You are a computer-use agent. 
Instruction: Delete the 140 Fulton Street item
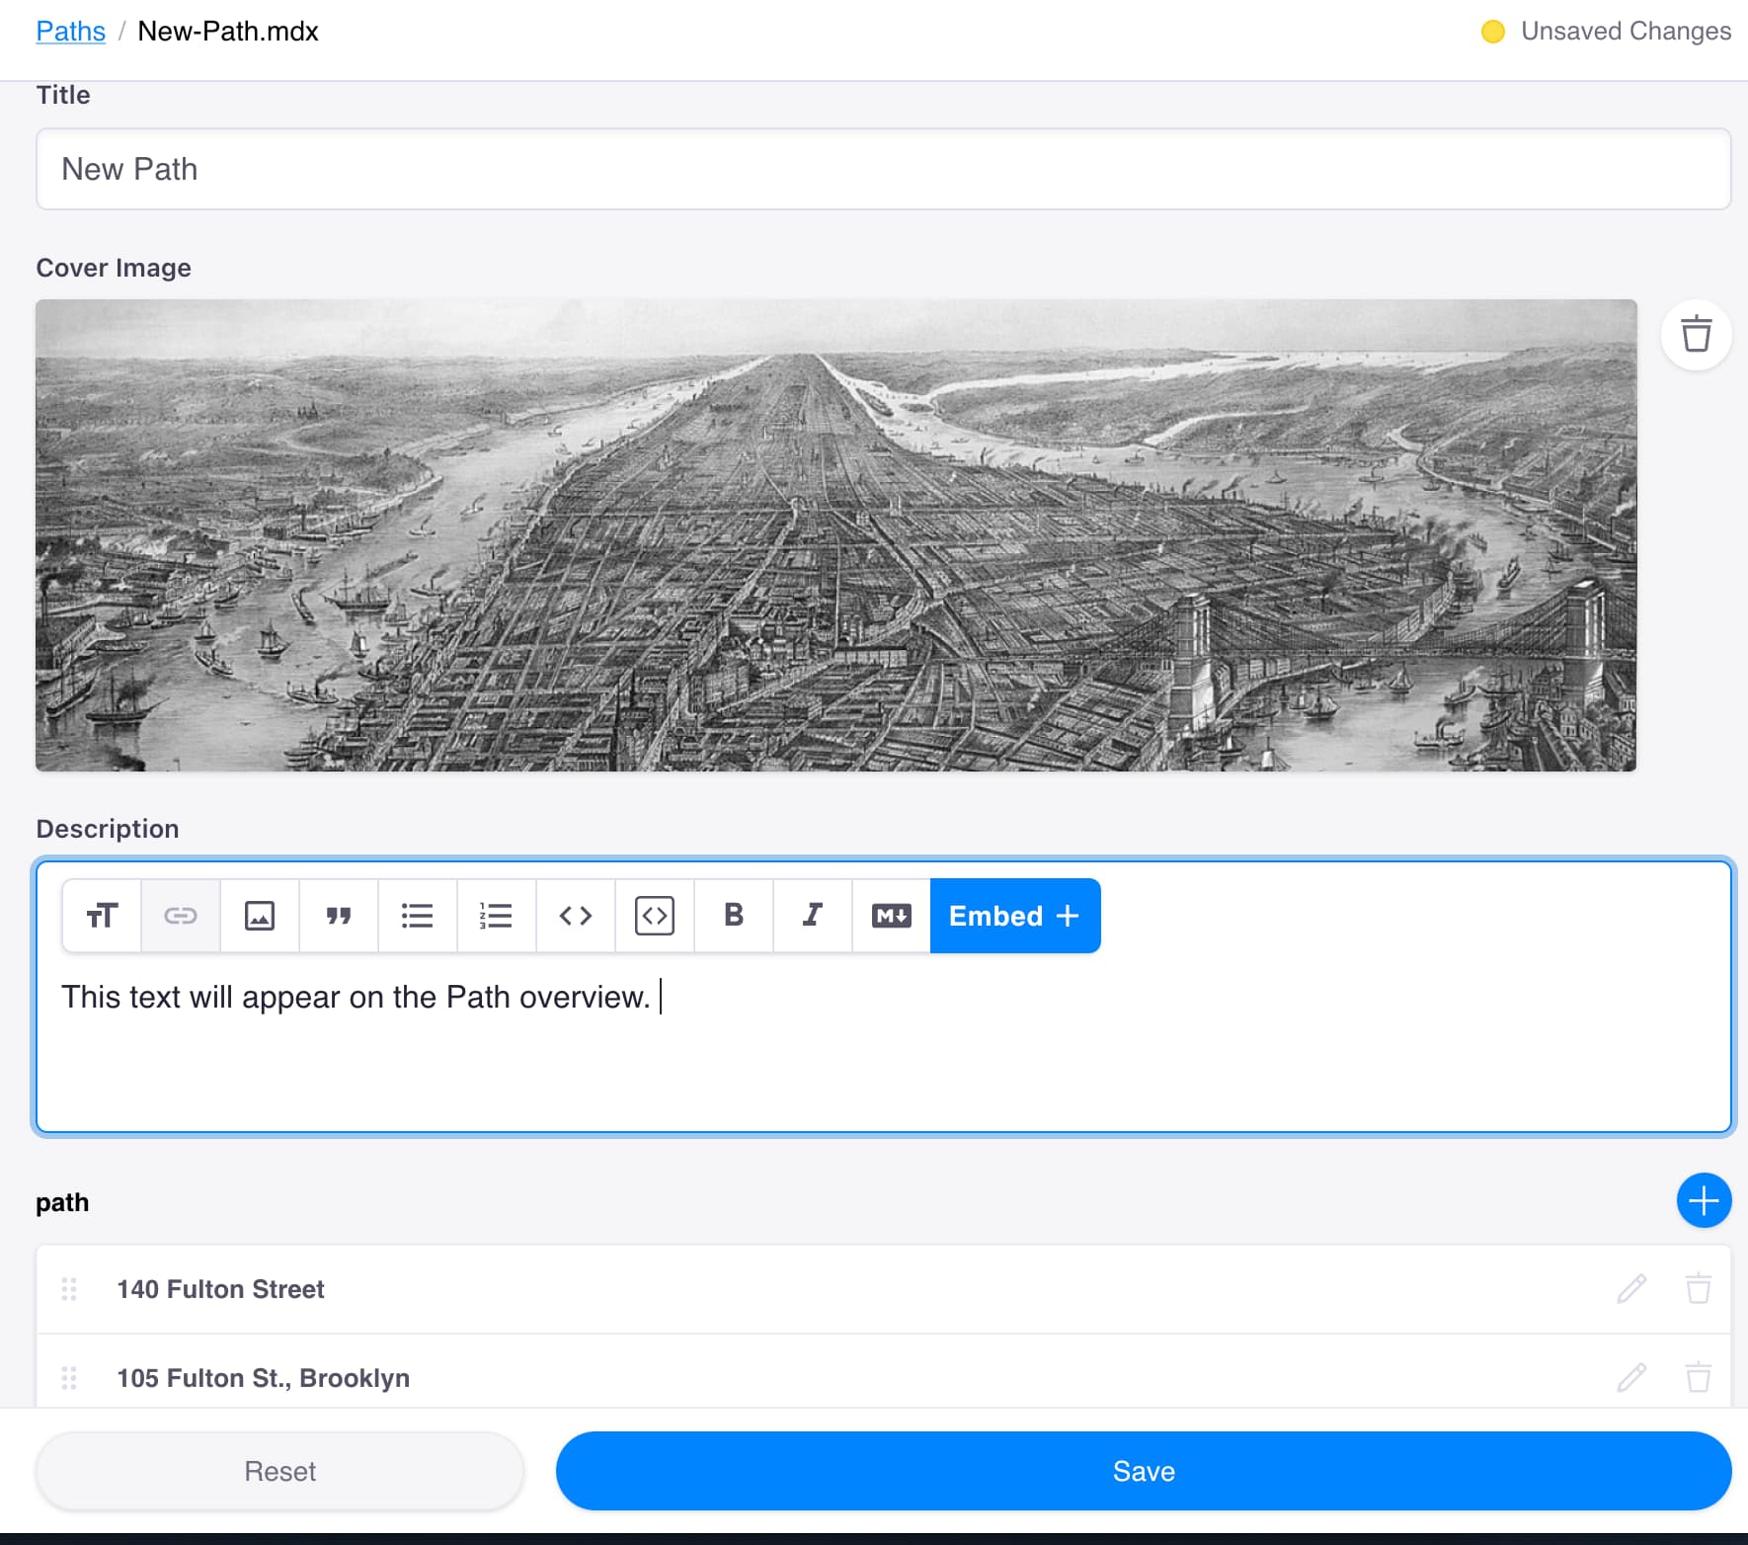[x=1699, y=1289]
